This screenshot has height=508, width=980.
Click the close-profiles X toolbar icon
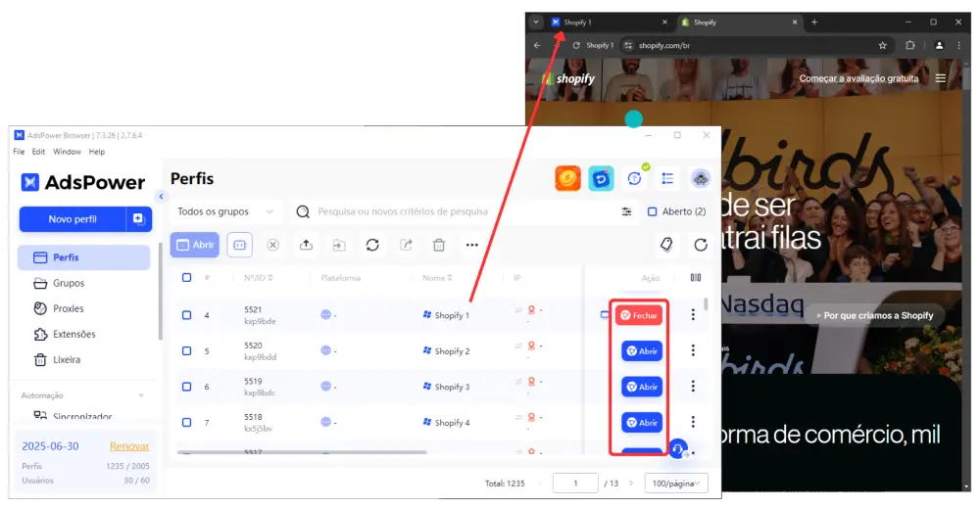(x=272, y=245)
